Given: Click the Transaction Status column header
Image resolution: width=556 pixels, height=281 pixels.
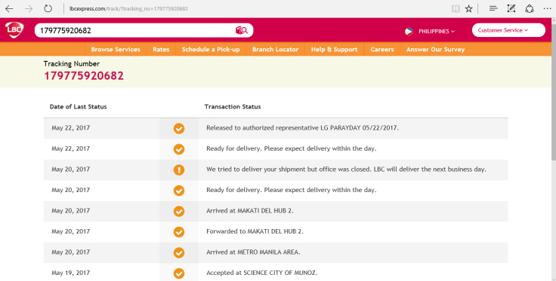Looking at the screenshot, I should [233, 107].
